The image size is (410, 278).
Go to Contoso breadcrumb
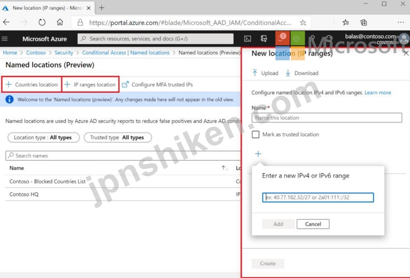36,53
